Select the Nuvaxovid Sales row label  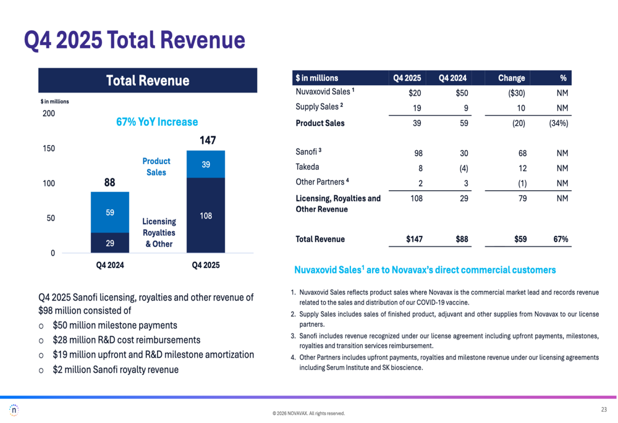(x=324, y=92)
